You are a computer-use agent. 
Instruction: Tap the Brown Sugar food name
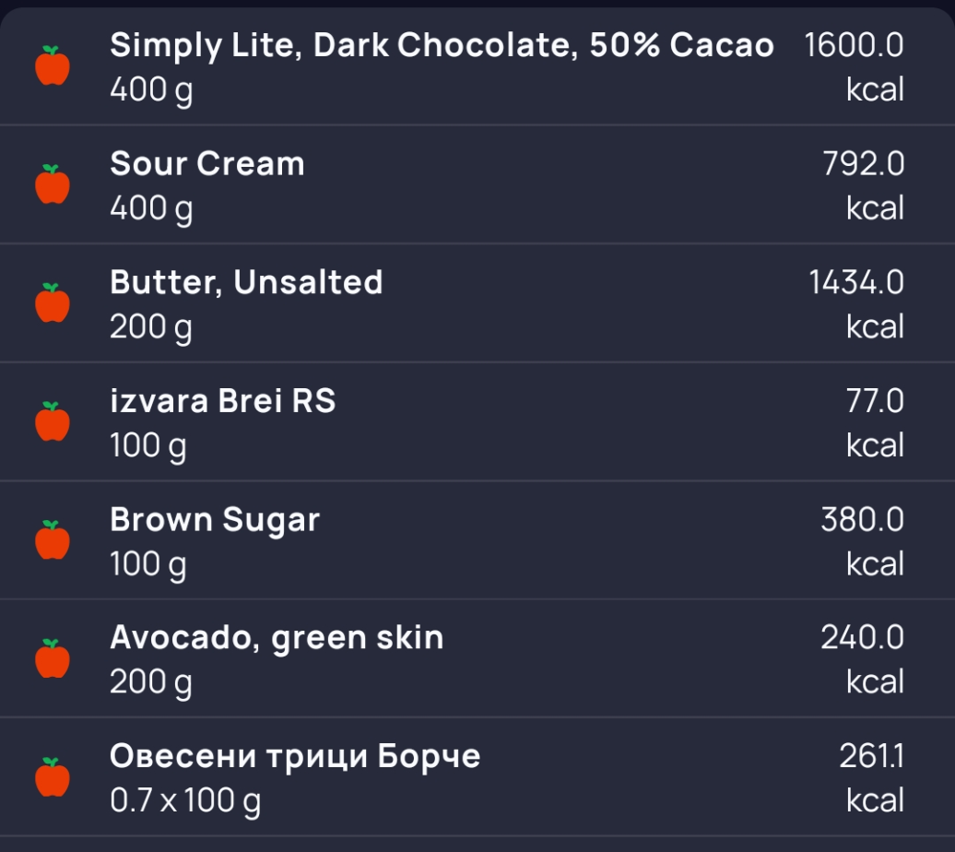click(215, 519)
